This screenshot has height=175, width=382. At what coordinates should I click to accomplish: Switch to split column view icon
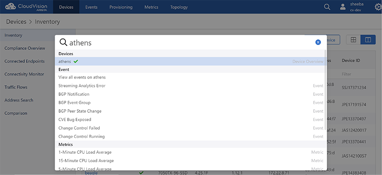click(368, 40)
